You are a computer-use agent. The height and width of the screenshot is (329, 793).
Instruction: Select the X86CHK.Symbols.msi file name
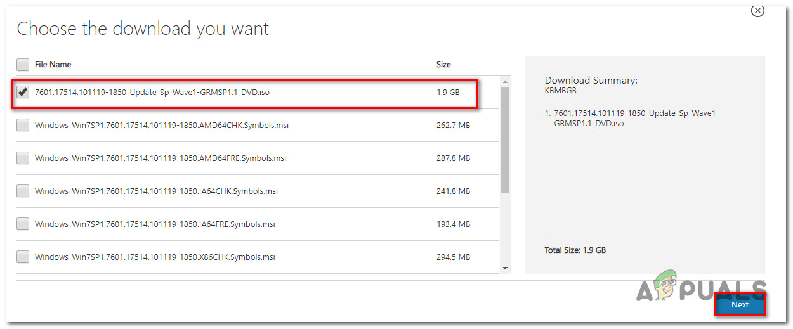pyautogui.click(x=155, y=257)
